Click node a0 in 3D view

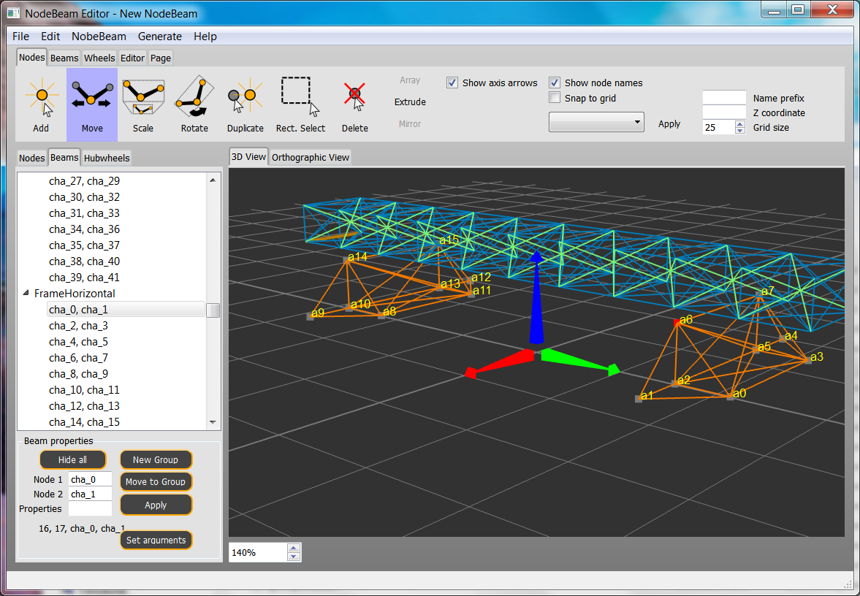(730, 397)
